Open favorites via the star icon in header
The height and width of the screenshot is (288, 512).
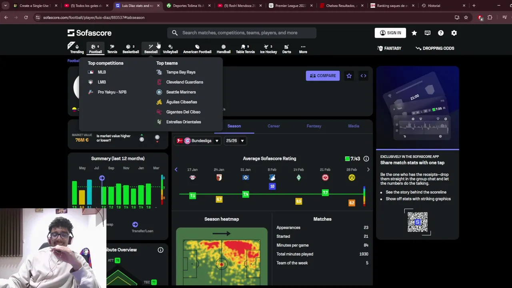(x=414, y=33)
